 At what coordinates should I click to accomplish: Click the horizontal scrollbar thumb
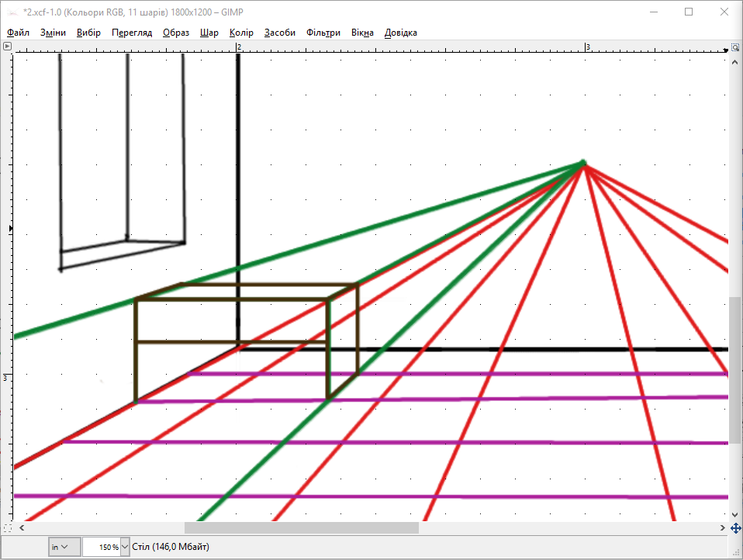[302, 527]
